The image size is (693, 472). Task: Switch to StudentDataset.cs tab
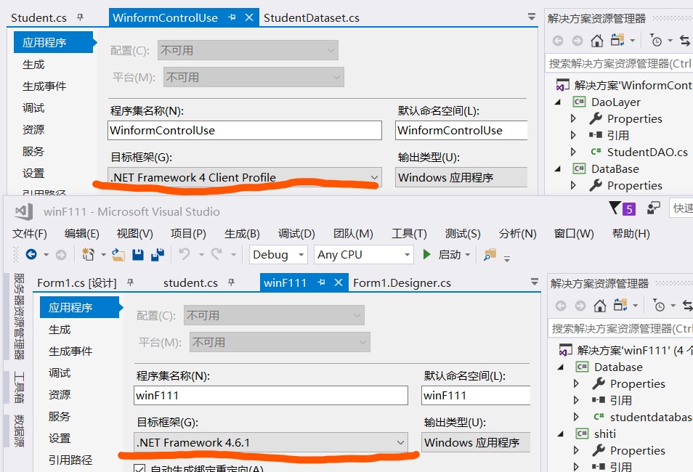[312, 17]
